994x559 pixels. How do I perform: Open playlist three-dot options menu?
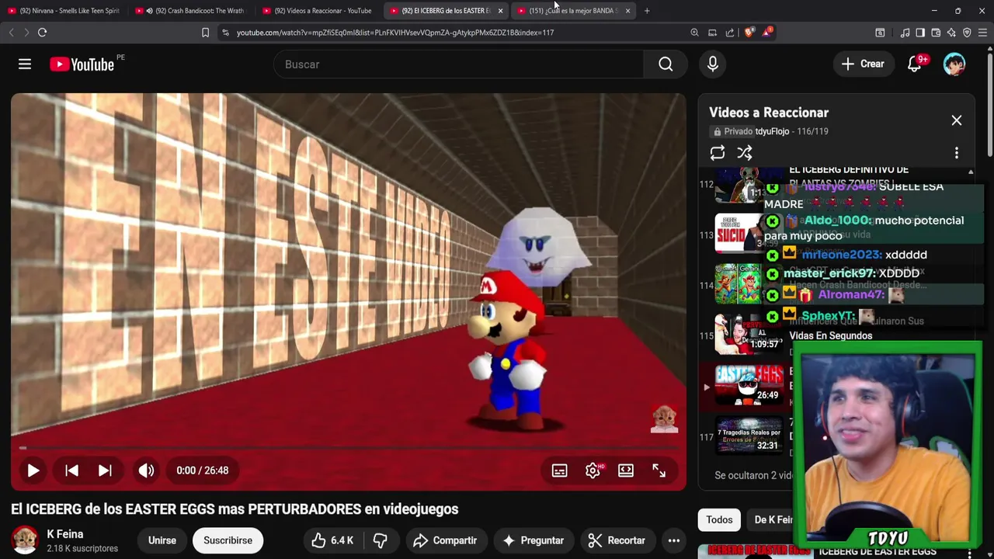tap(957, 153)
